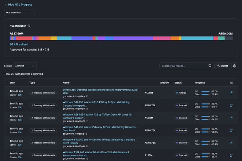The width and height of the screenshot is (242, 161).
Task: Click the Amount column header
Action: [164, 83]
